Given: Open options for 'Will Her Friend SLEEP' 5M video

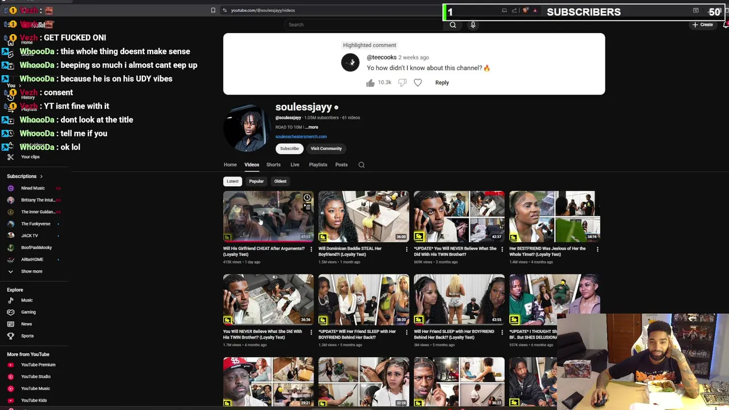Looking at the screenshot, I should 502,332.
